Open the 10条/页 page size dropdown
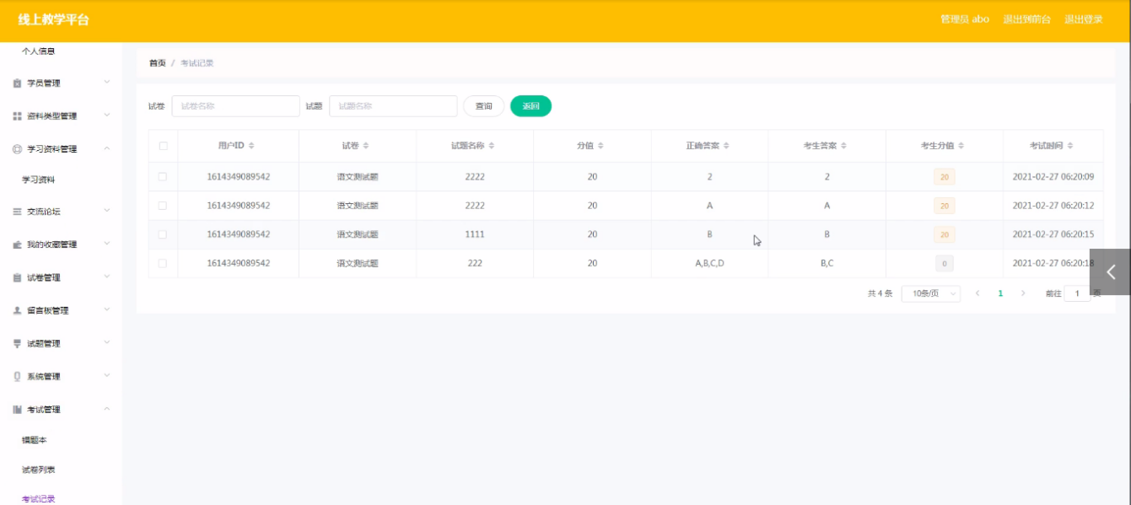The height and width of the screenshot is (505, 1131). (930, 293)
